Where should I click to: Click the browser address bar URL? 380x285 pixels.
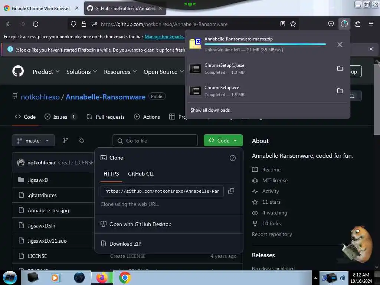click(x=164, y=24)
